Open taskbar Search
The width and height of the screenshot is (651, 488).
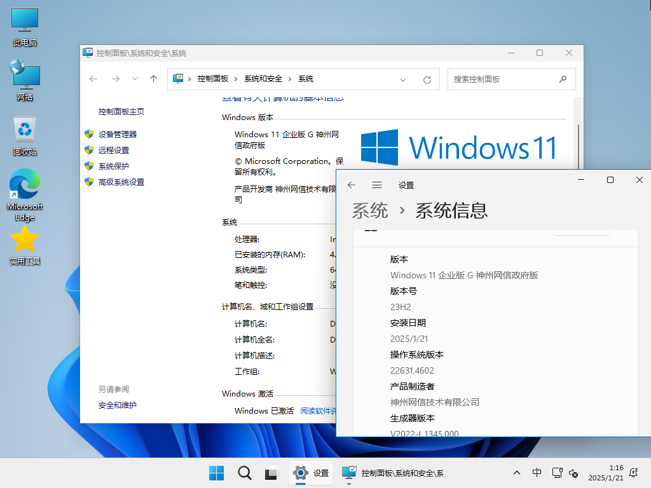[245, 473]
